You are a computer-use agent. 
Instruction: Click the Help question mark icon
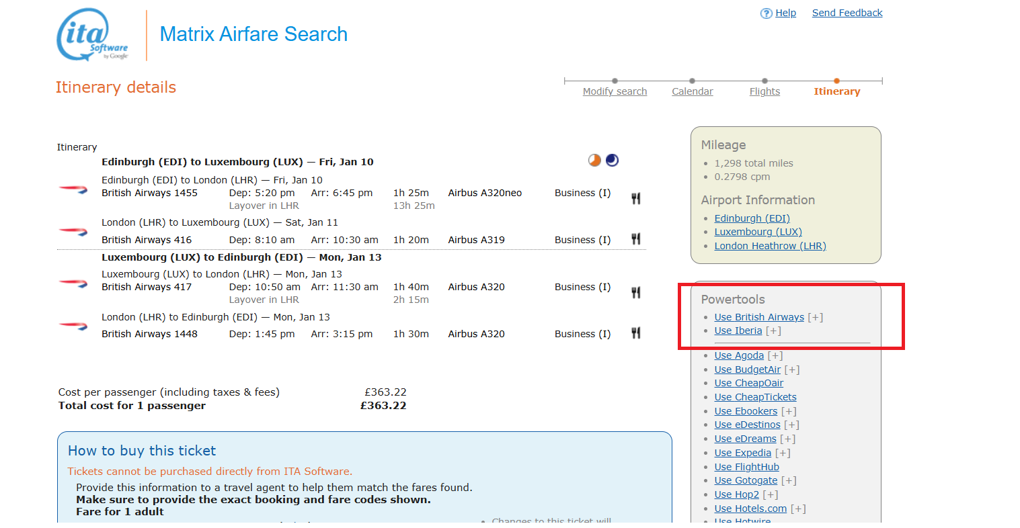pyautogui.click(x=766, y=13)
